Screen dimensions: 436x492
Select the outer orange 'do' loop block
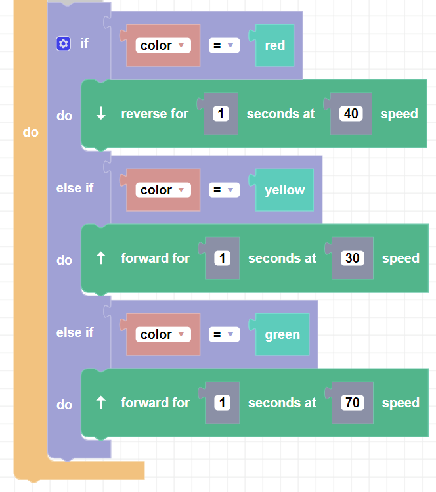[x=30, y=132]
